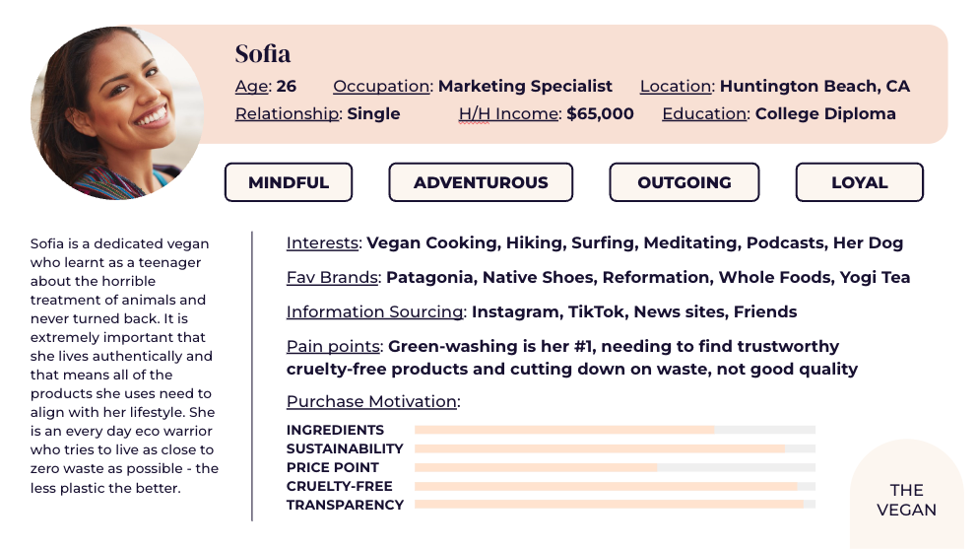Select the MINDFUL trait tag
The height and width of the screenshot is (549, 978).
[288, 182]
